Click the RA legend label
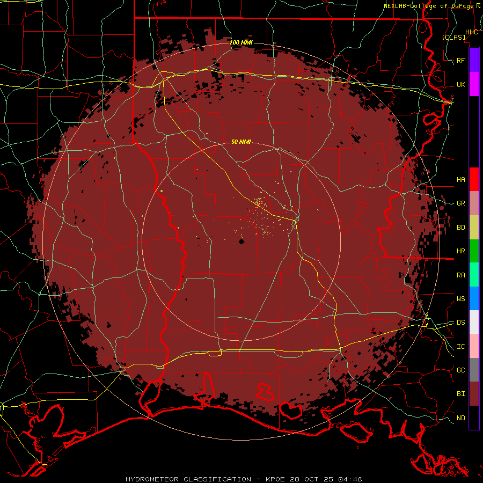This screenshot has width=483, height=483. [460, 275]
